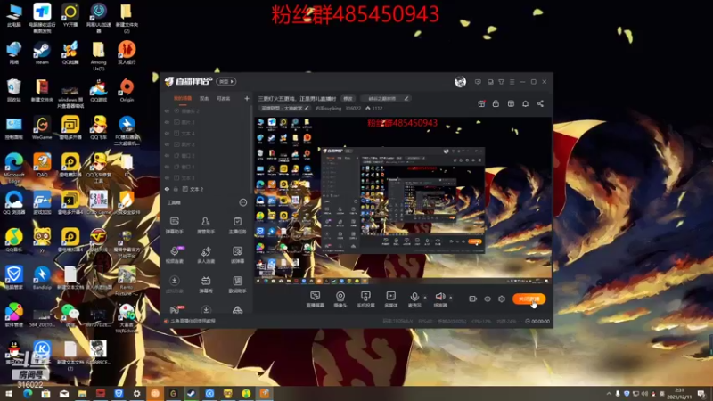This screenshot has width=713, height=401.
Task: Mute the 扬声器 speaker icon
Action: click(439, 297)
